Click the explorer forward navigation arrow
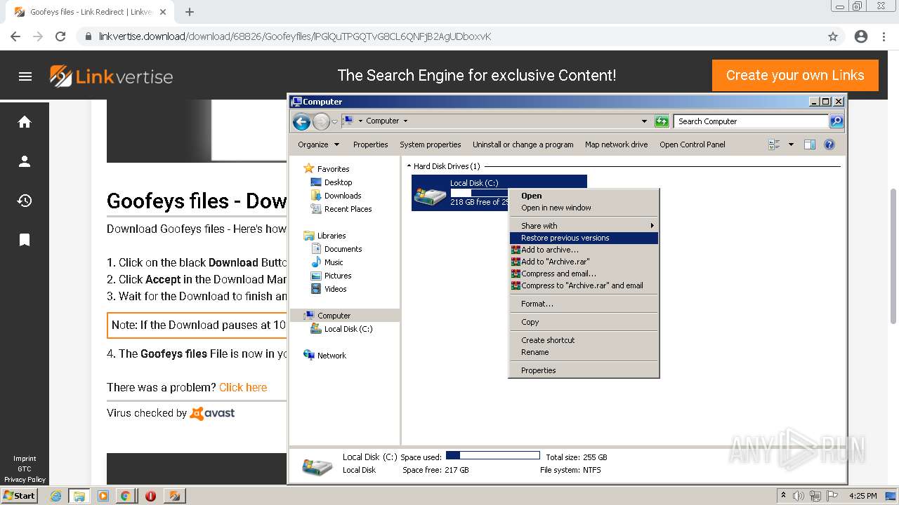The height and width of the screenshot is (505, 899). [x=321, y=121]
